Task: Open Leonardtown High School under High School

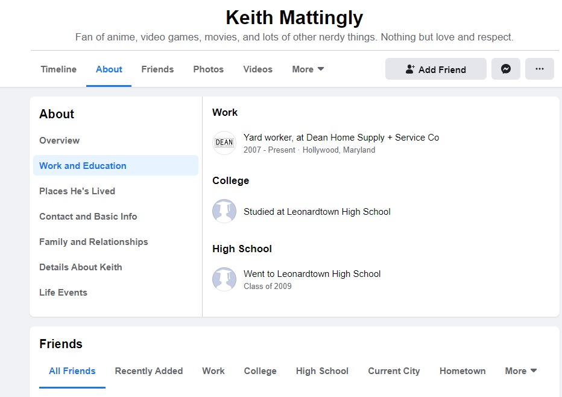Action: coord(329,274)
